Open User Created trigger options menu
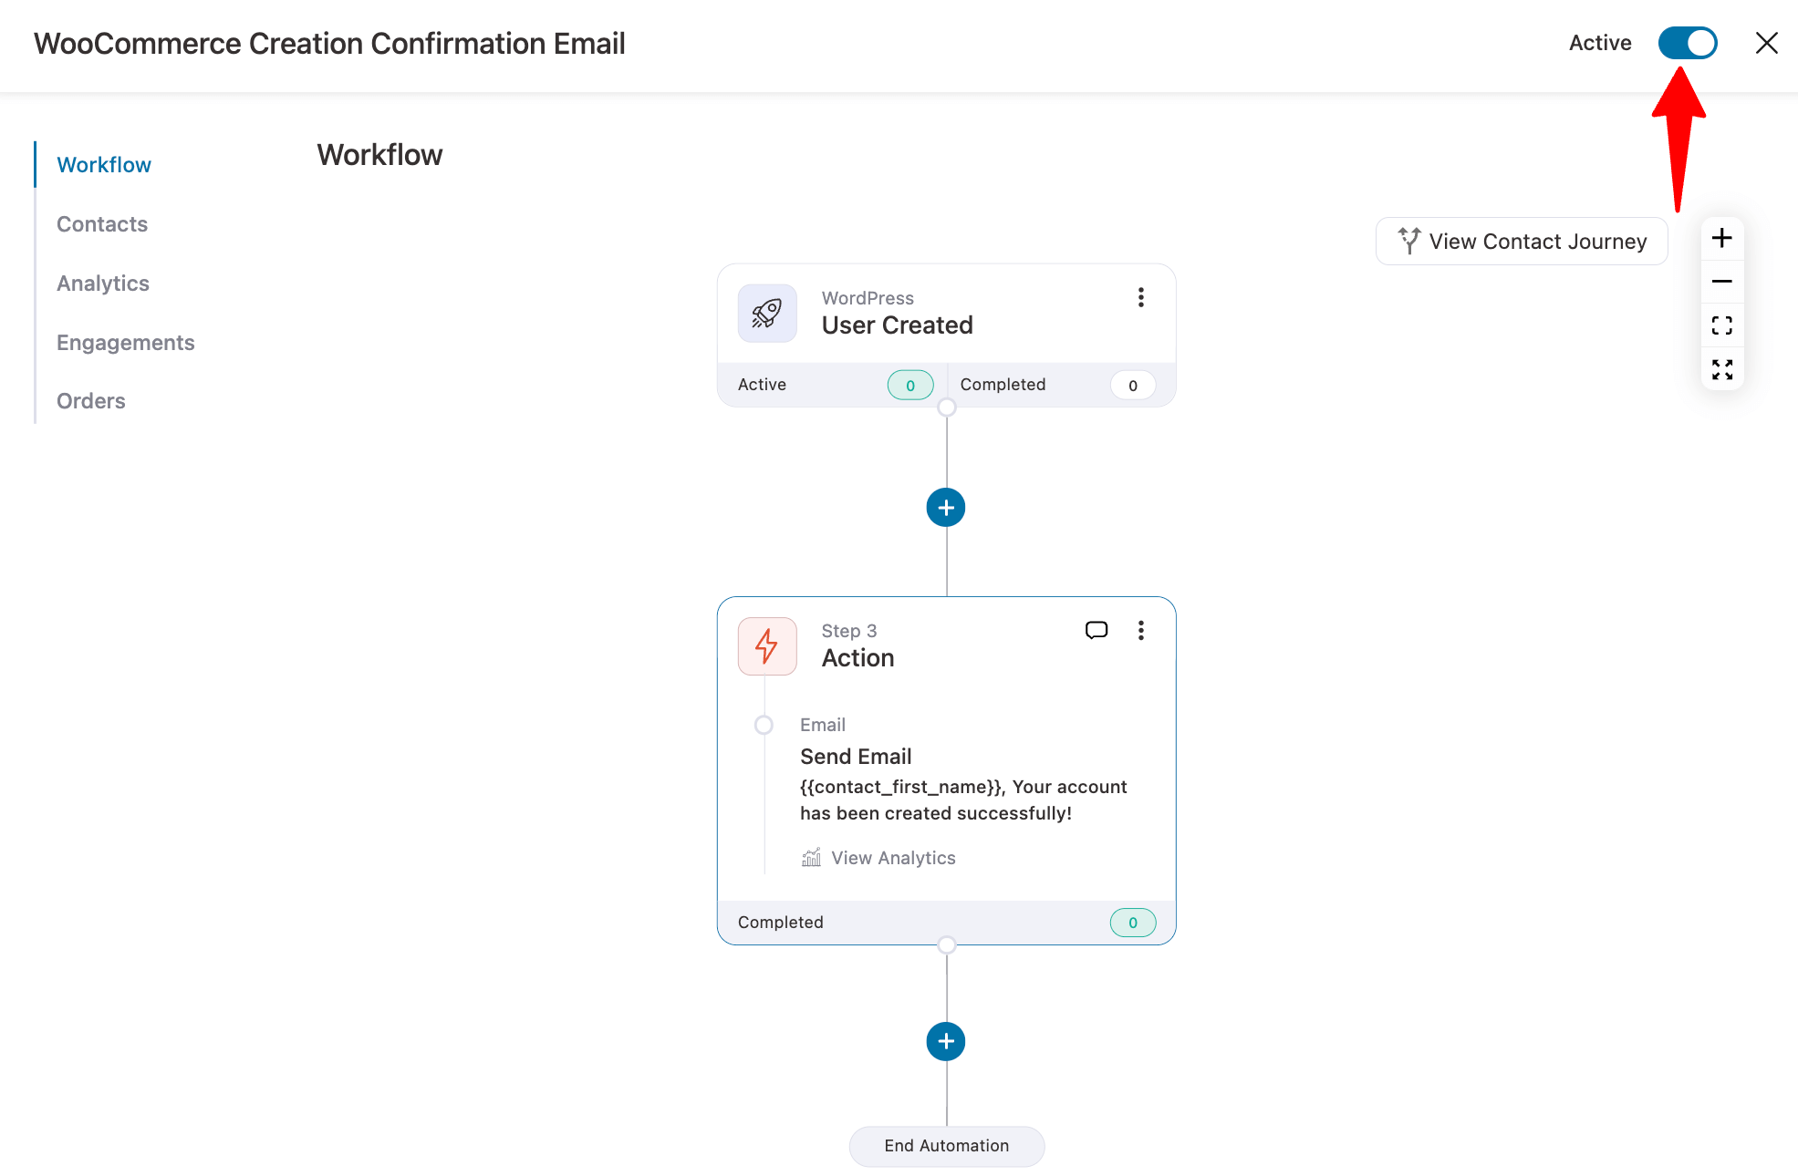This screenshot has height=1176, width=1798. click(1140, 297)
